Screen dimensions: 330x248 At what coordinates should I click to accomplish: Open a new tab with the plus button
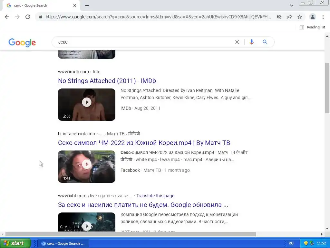pyautogui.click(x=87, y=5)
